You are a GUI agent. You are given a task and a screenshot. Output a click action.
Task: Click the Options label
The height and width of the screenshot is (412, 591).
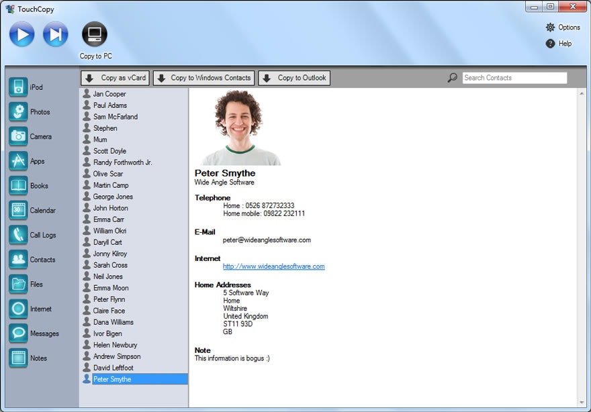point(569,27)
